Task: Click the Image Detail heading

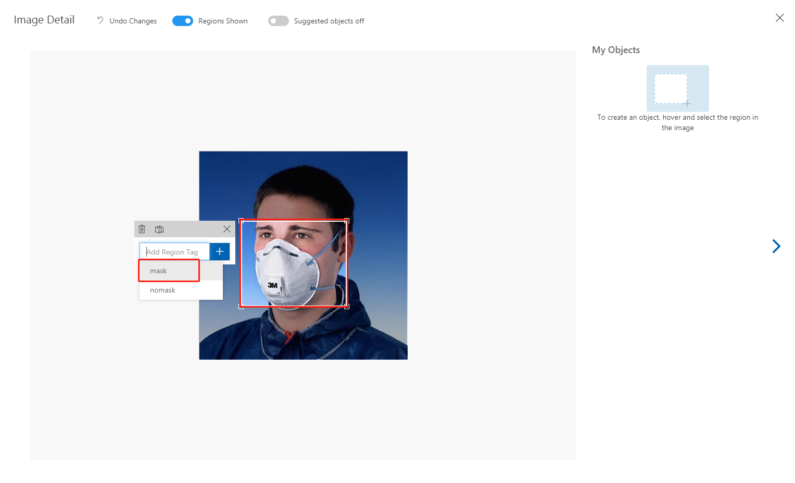Action: pyautogui.click(x=44, y=20)
